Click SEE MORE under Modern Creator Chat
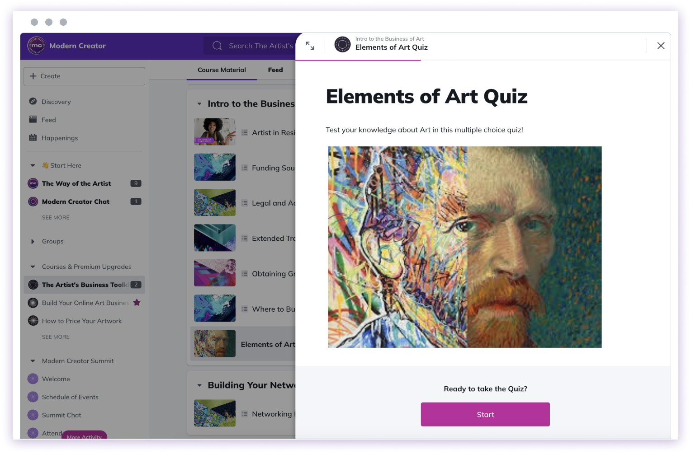Viewport: 691px width, 454px height. 56,217
